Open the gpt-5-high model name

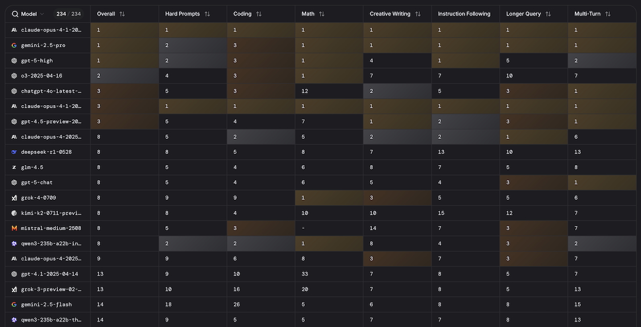click(x=37, y=60)
